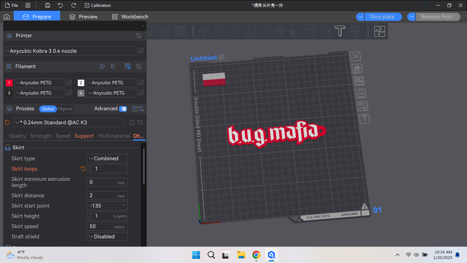Screen dimensions: 467x263
Task: Open the Calibration menu button
Action: coord(98,5)
